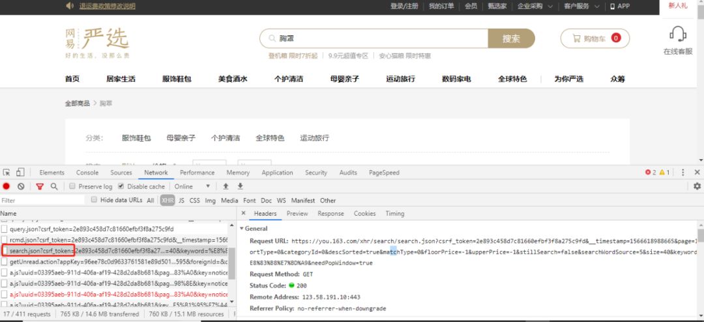Check the box beside query.json request
The width and height of the screenshot is (704, 322).
[5, 229]
